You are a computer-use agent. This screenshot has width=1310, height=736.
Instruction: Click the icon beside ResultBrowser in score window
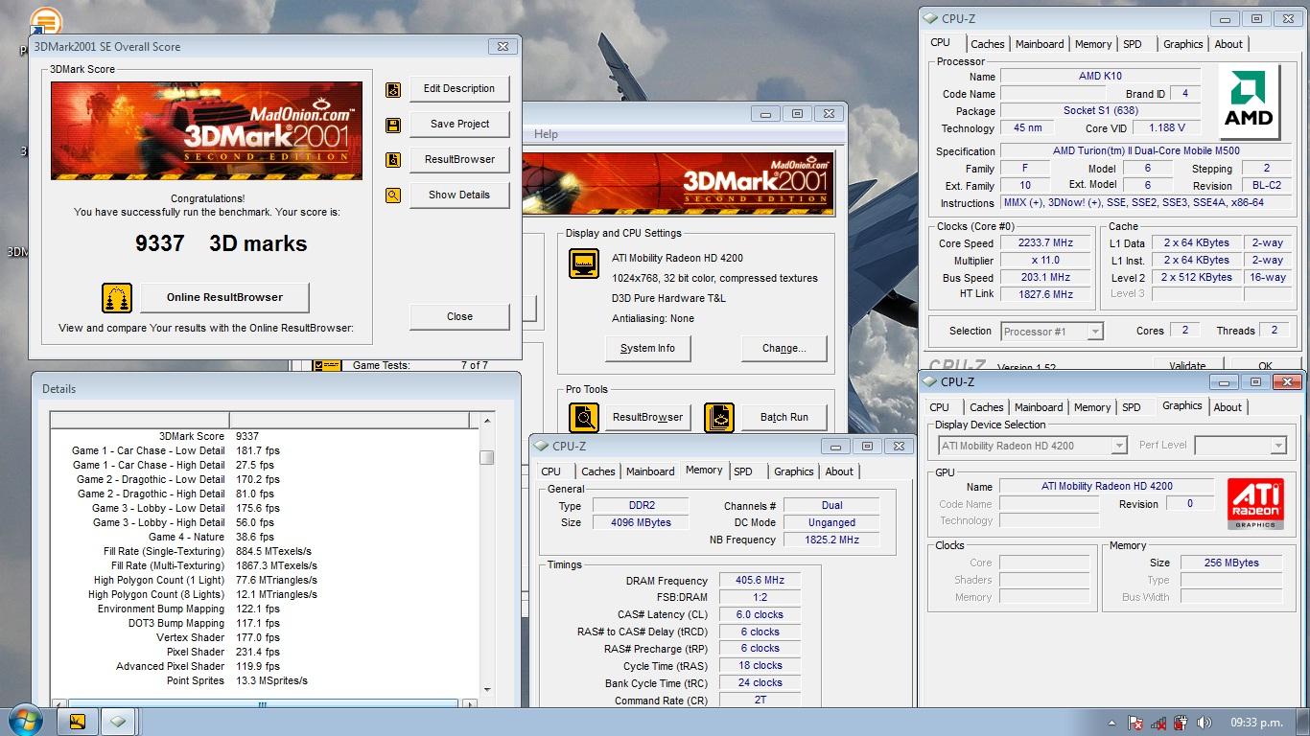click(x=393, y=160)
